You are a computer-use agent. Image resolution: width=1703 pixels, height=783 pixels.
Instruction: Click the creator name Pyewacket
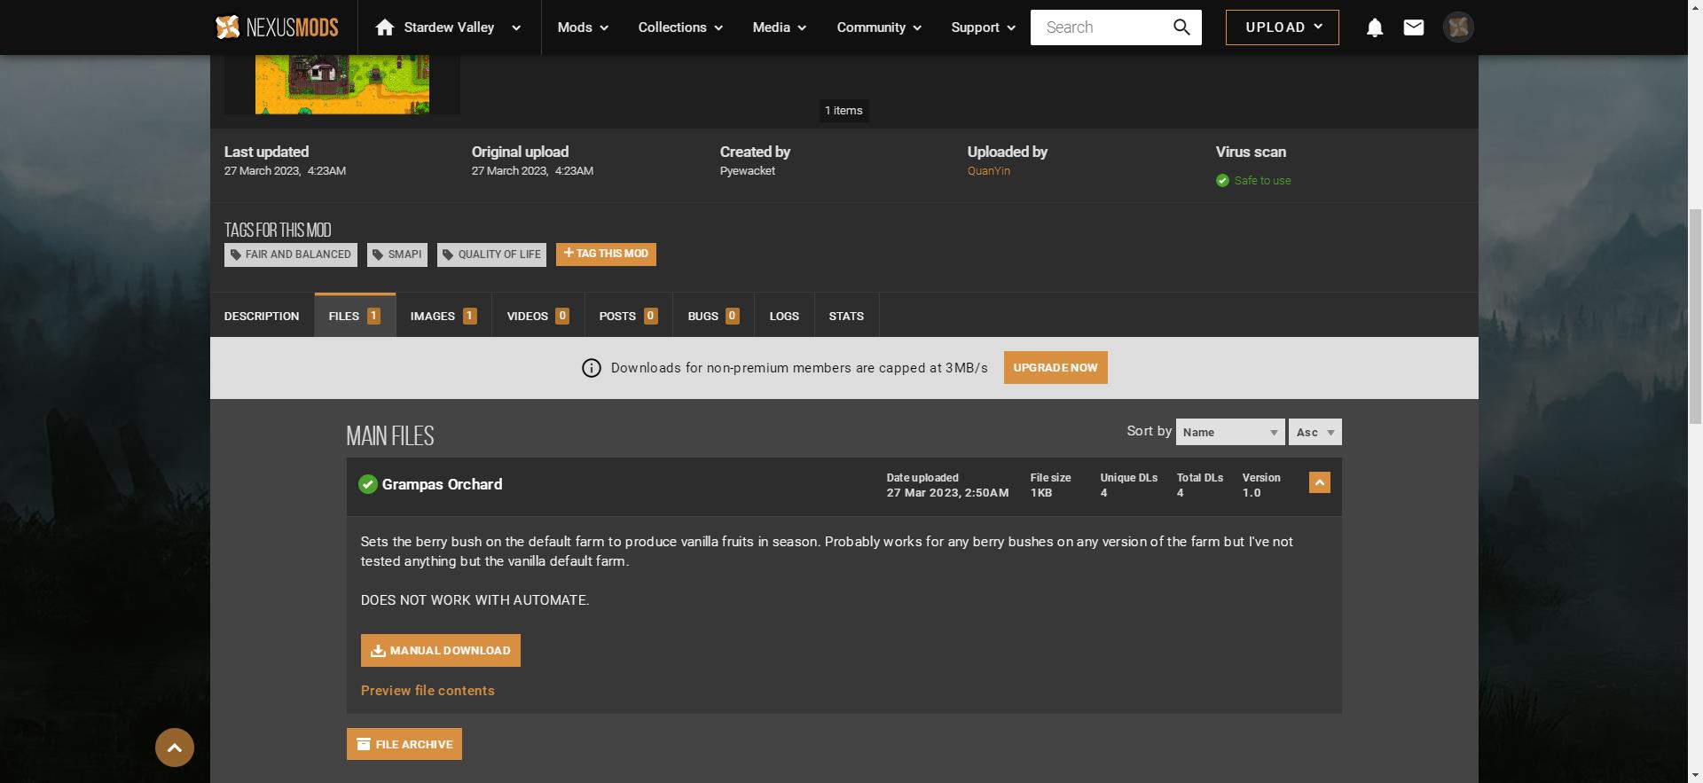pyautogui.click(x=748, y=171)
